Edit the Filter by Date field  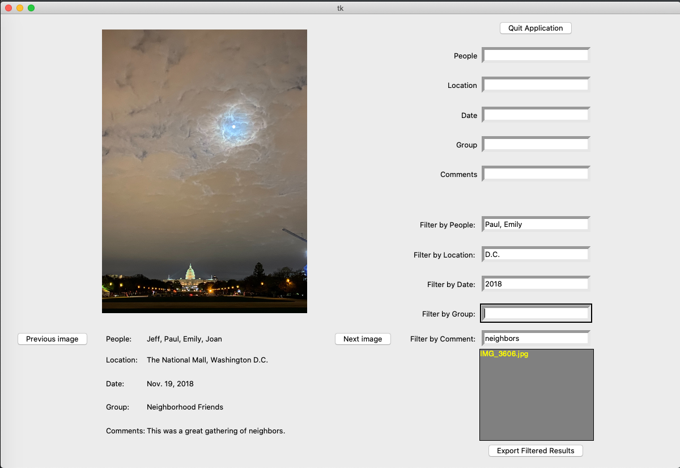coord(536,284)
